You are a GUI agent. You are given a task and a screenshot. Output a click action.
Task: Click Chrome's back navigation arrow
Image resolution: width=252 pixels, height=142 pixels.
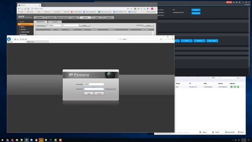pyautogui.click(x=19, y=9)
